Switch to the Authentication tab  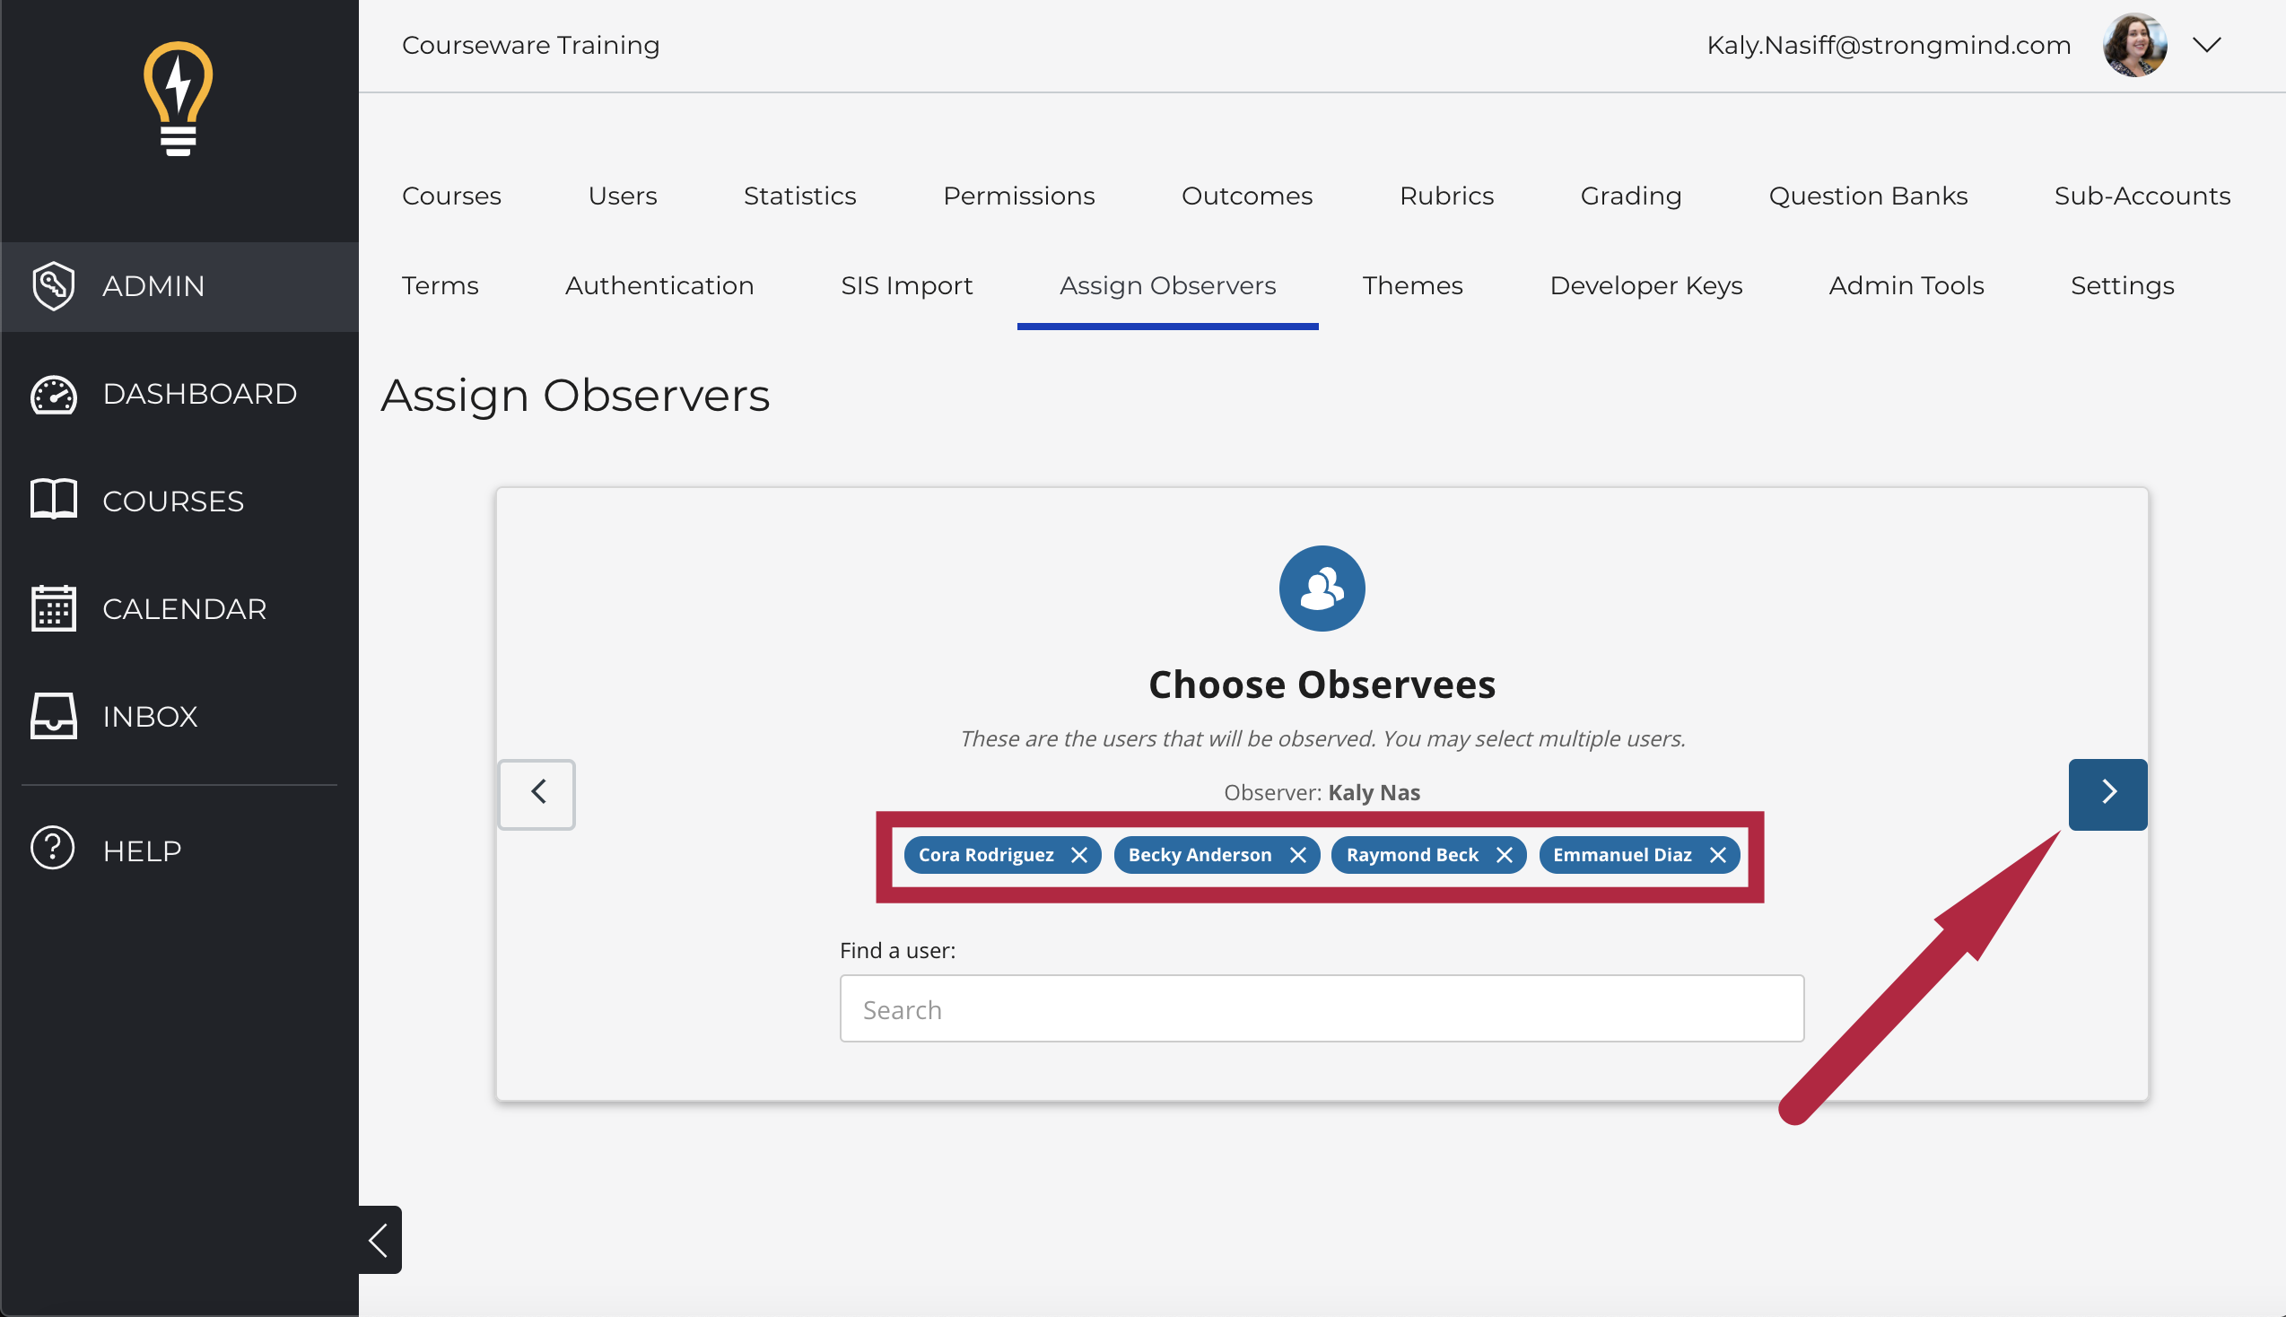tap(659, 286)
